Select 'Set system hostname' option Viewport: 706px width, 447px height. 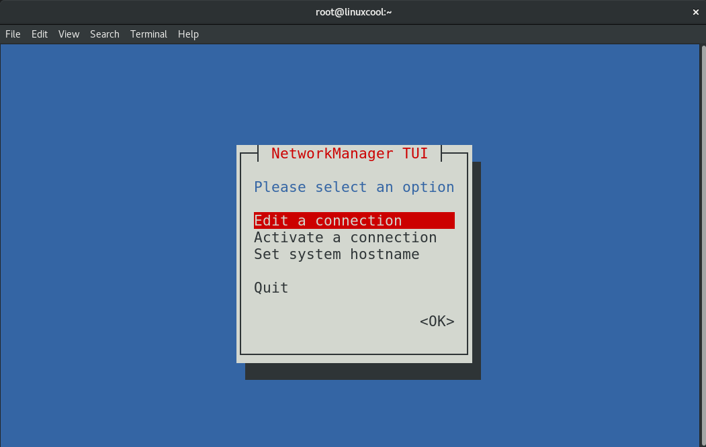(337, 254)
